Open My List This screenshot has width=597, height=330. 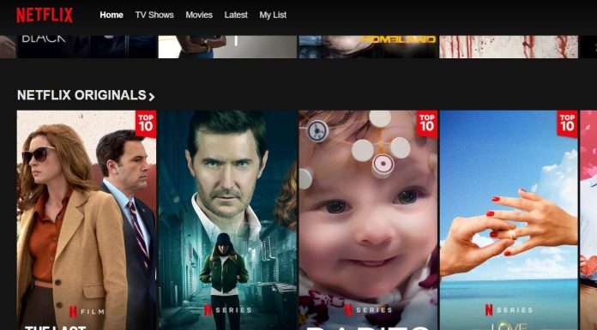273,15
